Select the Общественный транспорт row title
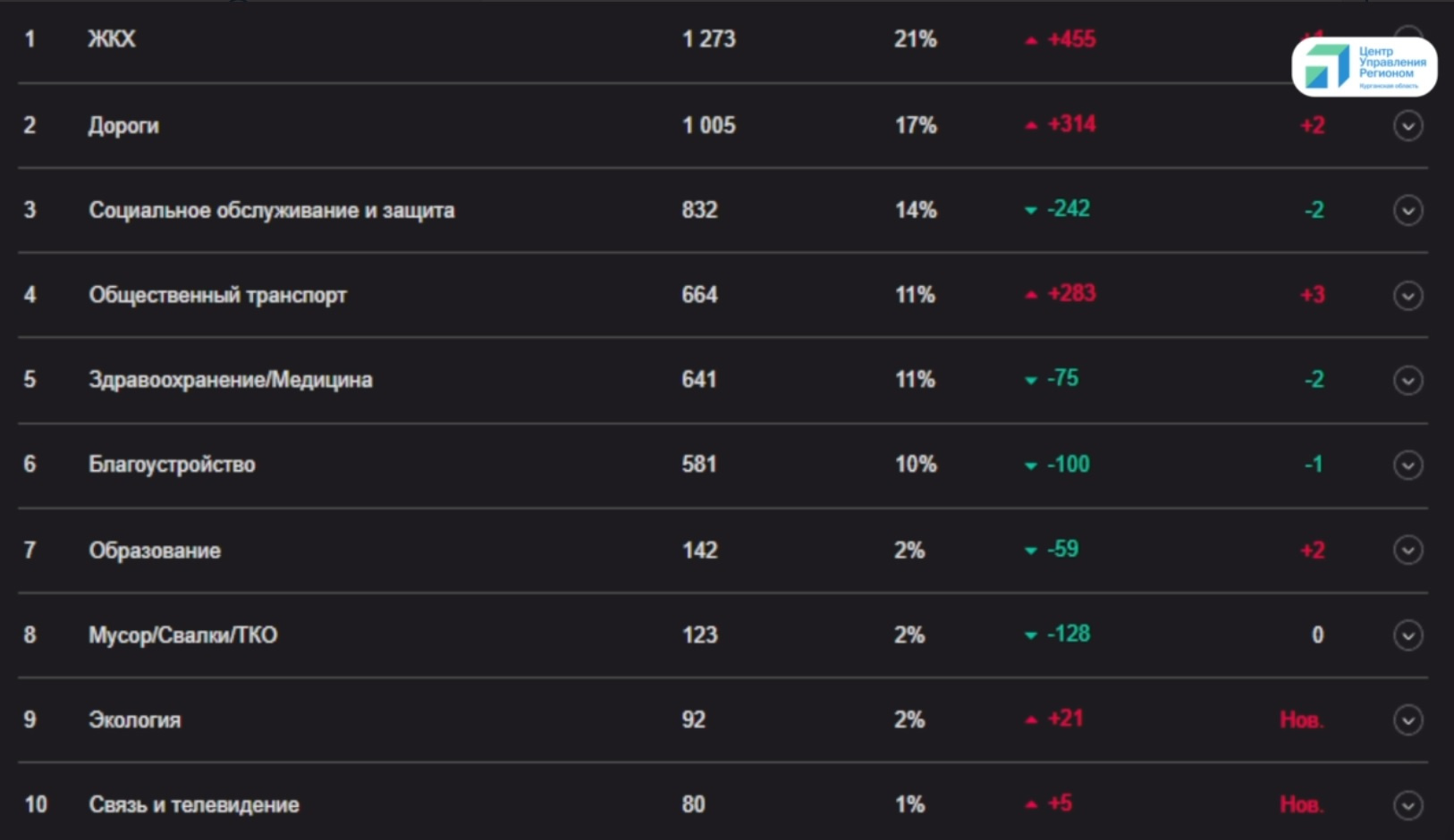The image size is (1454, 840). pyautogui.click(x=217, y=295)
